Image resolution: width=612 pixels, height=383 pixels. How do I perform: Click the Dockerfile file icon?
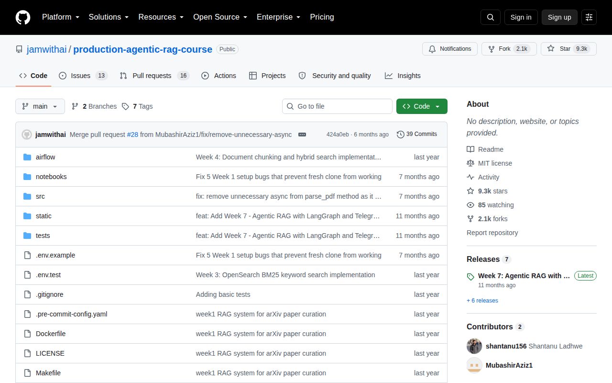click(27, 334)
